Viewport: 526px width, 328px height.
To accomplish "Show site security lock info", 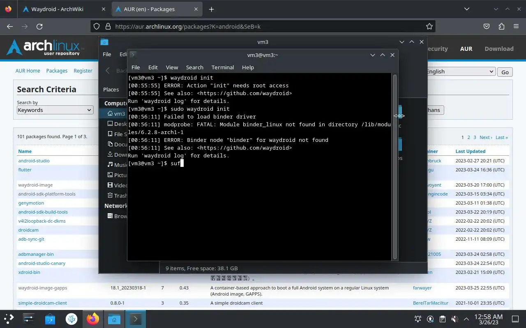I will click(x=108, y=26).
